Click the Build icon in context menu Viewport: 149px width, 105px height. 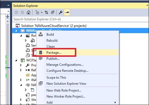point(41,34)
